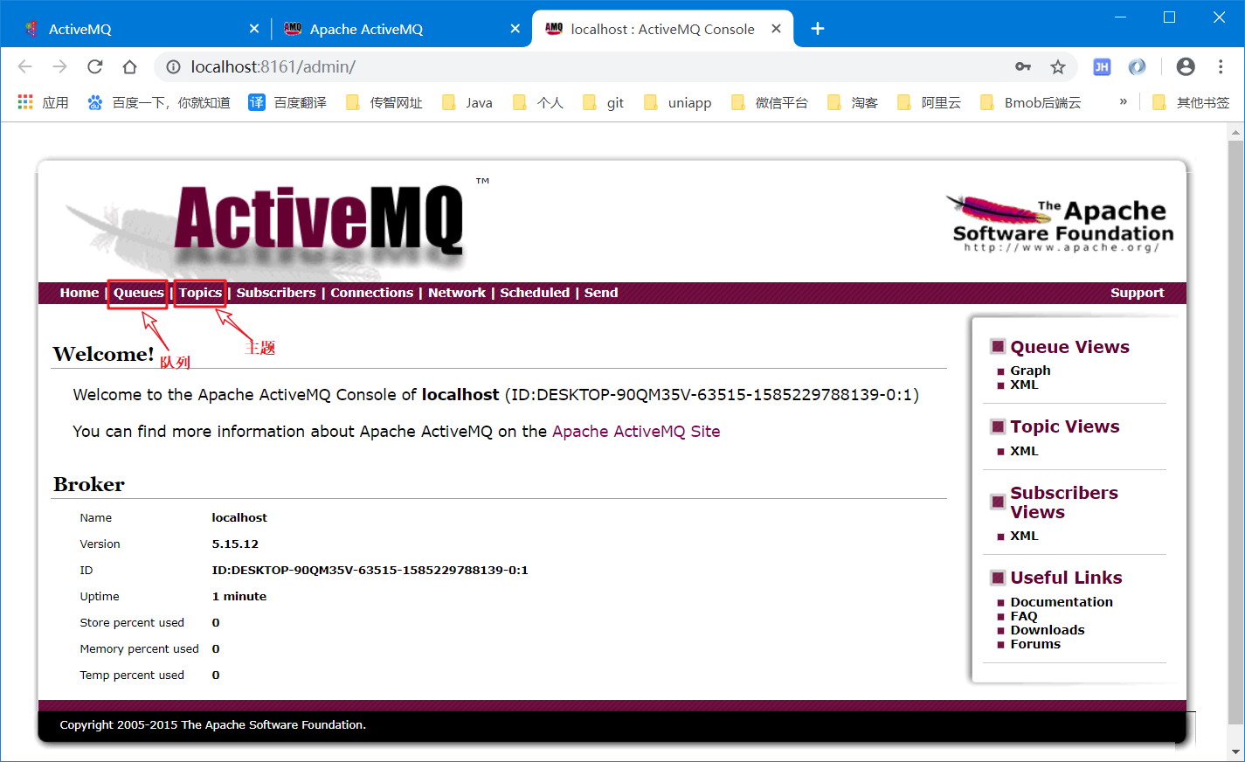
Task: Click the Documentation link under Useful Links
Action: pos(1062,601)
